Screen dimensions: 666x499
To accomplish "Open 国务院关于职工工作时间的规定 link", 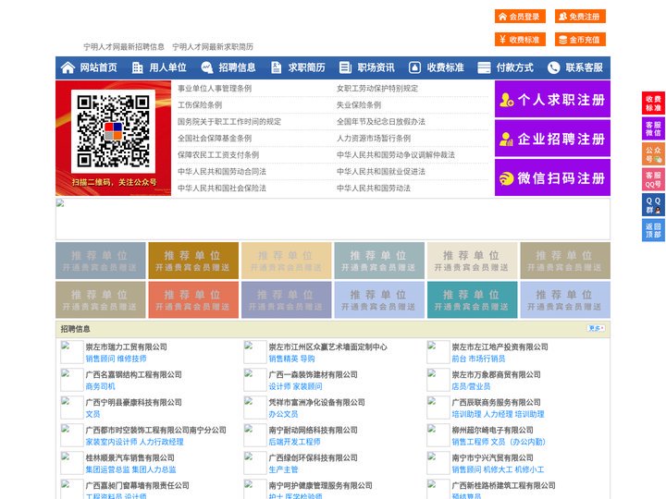I will pyautogui.click(x=229, y=121).
